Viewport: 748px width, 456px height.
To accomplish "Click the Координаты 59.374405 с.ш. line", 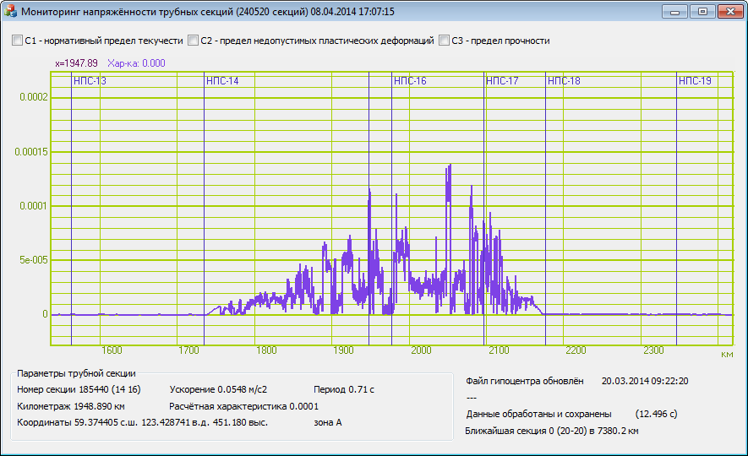I will (x=142, y=423).
